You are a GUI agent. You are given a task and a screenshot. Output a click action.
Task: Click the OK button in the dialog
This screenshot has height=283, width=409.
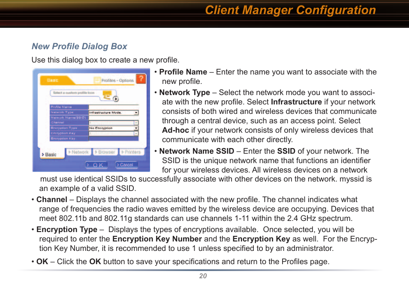(x=96, y=165)
